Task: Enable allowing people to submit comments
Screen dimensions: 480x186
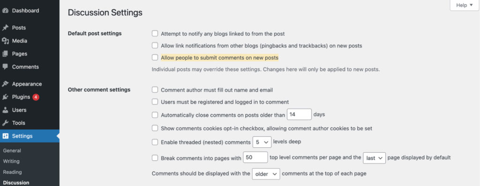Action: tap(155, 57)
